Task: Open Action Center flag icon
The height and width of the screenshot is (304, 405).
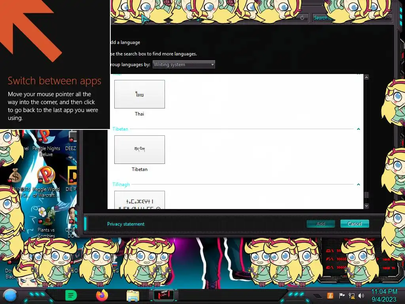Action: tap(342, 295)
